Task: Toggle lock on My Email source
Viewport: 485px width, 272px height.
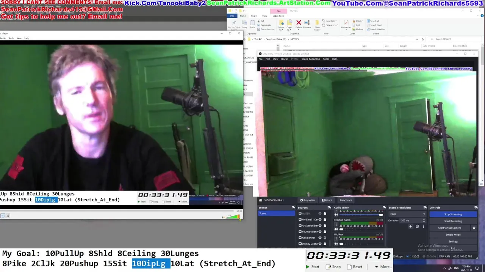Action: [325, 219]
